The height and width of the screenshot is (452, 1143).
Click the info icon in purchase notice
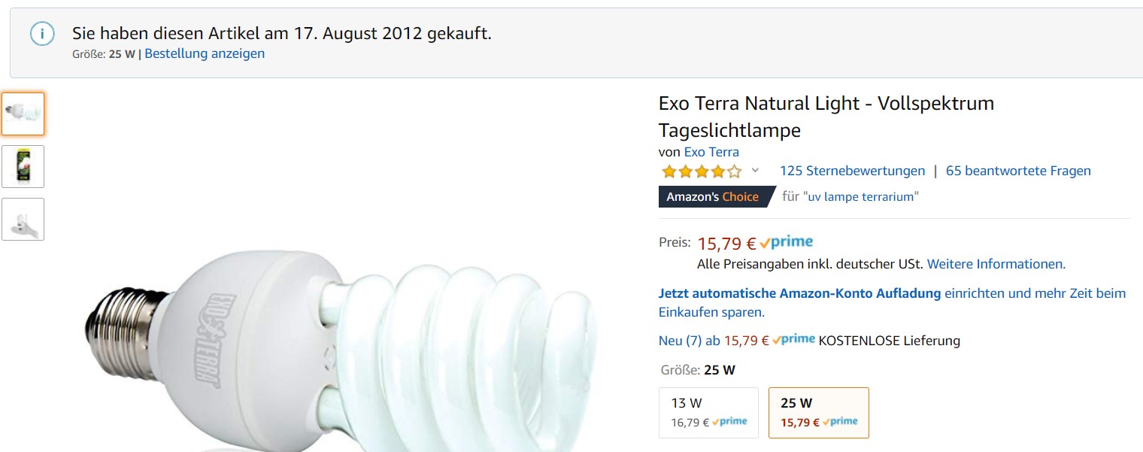(42, 34)
